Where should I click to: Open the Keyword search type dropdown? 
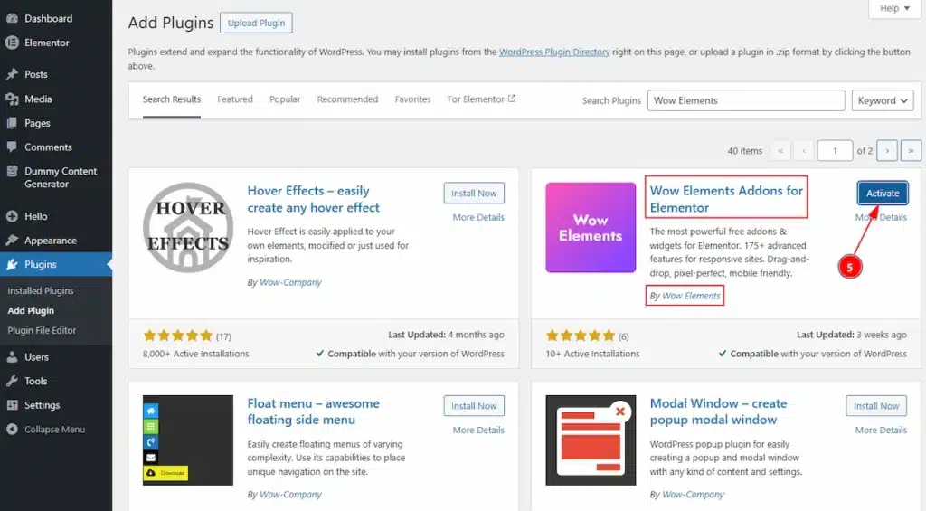(x=883, y=100)
